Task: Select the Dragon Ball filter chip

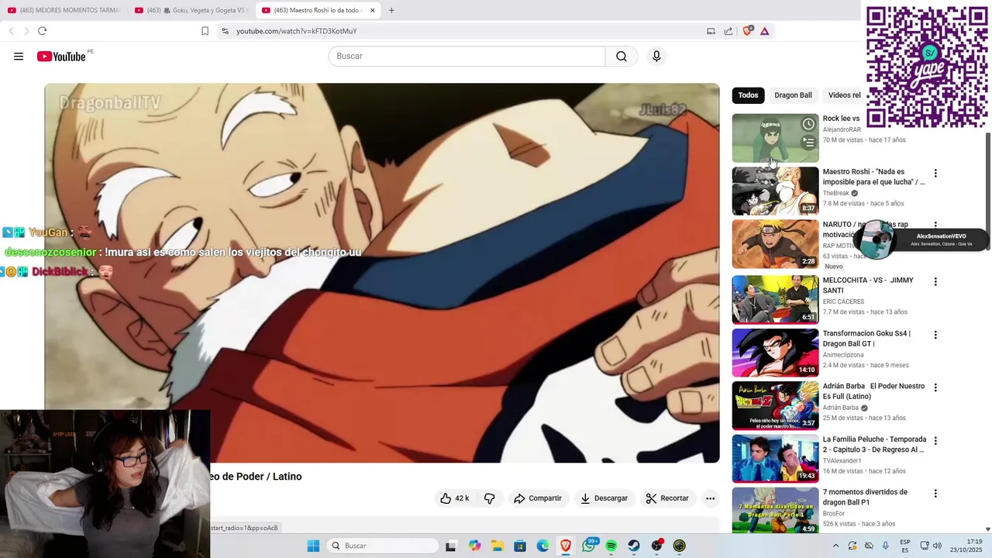Action: tap(793, 95)
